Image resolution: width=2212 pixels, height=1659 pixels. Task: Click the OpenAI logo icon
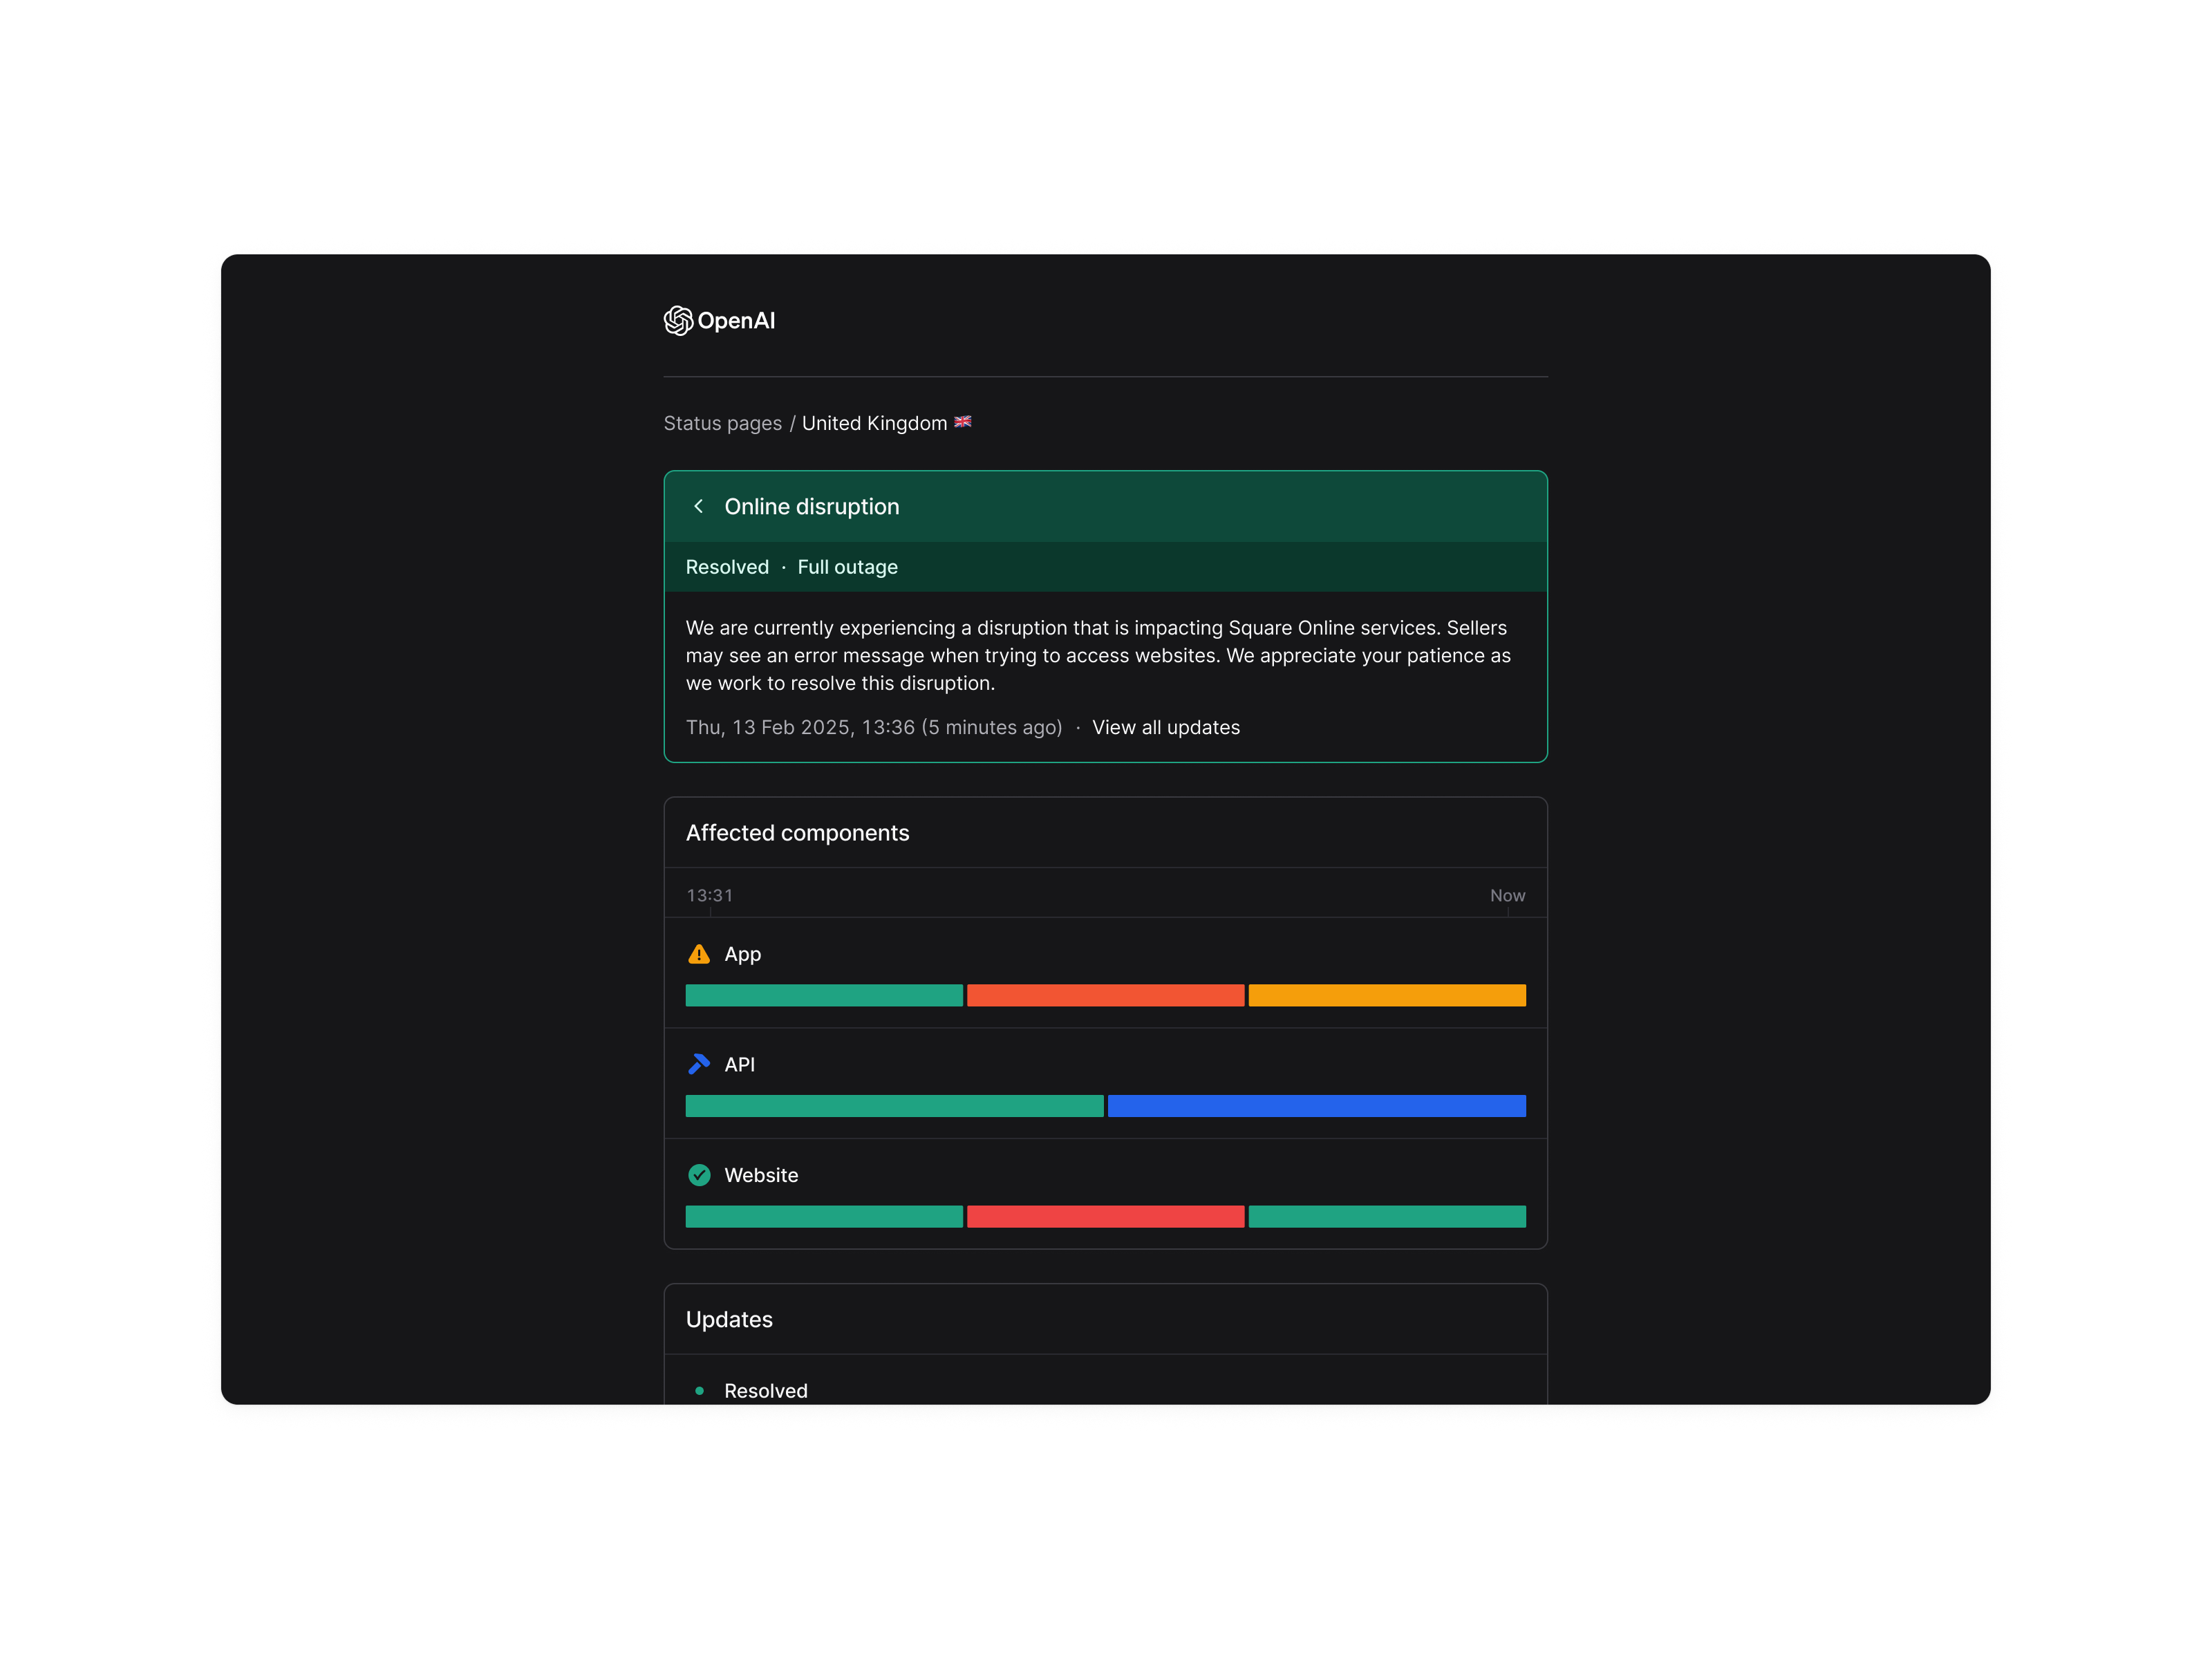click(679, 320)
